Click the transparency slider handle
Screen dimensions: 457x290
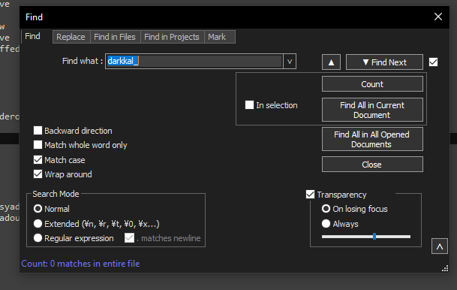pyautogui.click(x=374, y=237)
